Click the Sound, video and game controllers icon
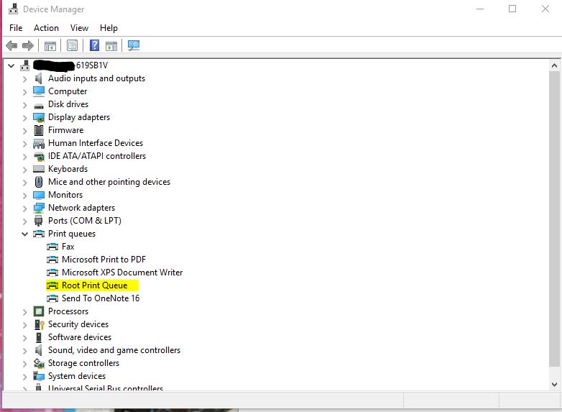 39,350
